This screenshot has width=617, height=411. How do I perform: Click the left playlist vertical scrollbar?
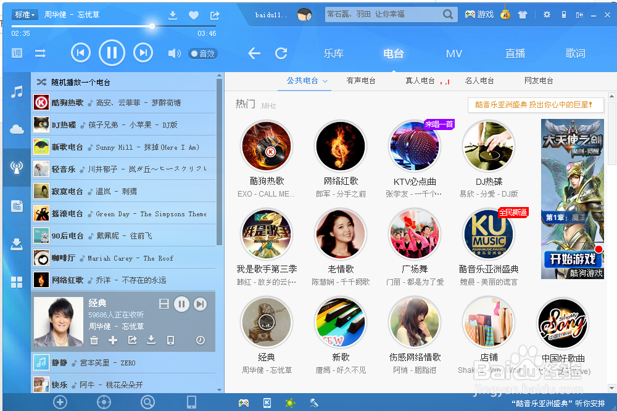tap(219, 161)
